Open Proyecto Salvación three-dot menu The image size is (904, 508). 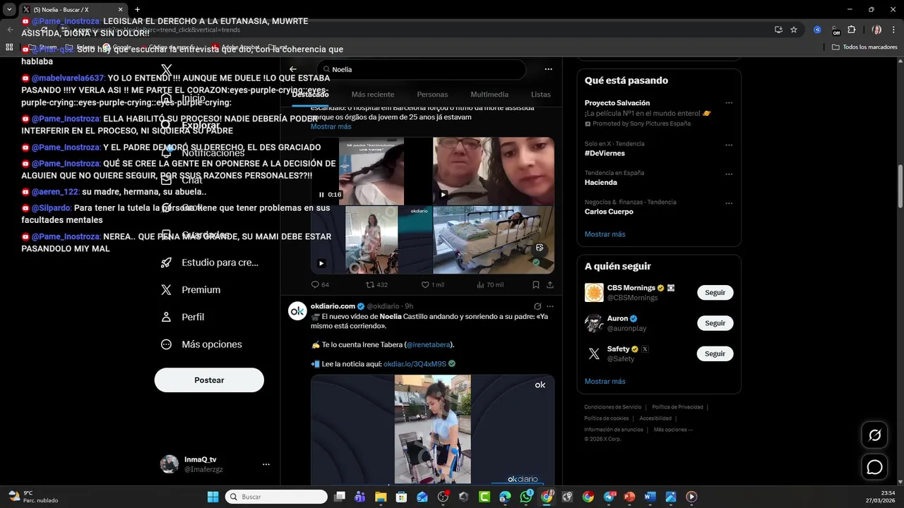click(x=729, y=103)
